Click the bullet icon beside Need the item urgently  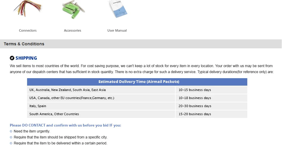coord(11,131)
